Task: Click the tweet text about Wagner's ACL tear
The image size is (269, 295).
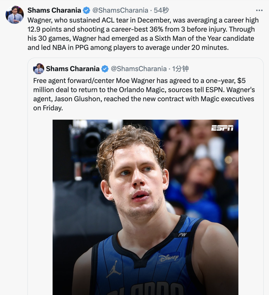Action: (x=143, y=34)
